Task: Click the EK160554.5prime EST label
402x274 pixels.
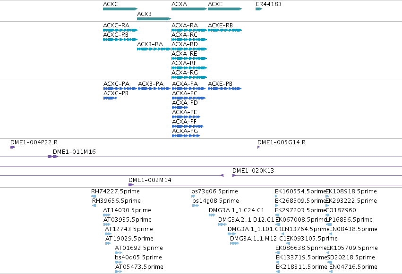Action: click(300, 191)
